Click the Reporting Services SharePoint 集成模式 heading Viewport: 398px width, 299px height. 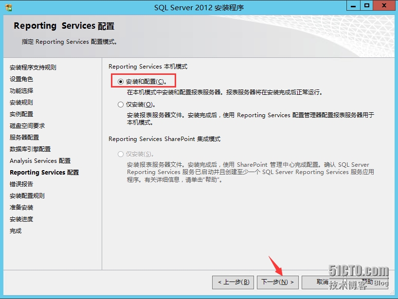point(164,139)
